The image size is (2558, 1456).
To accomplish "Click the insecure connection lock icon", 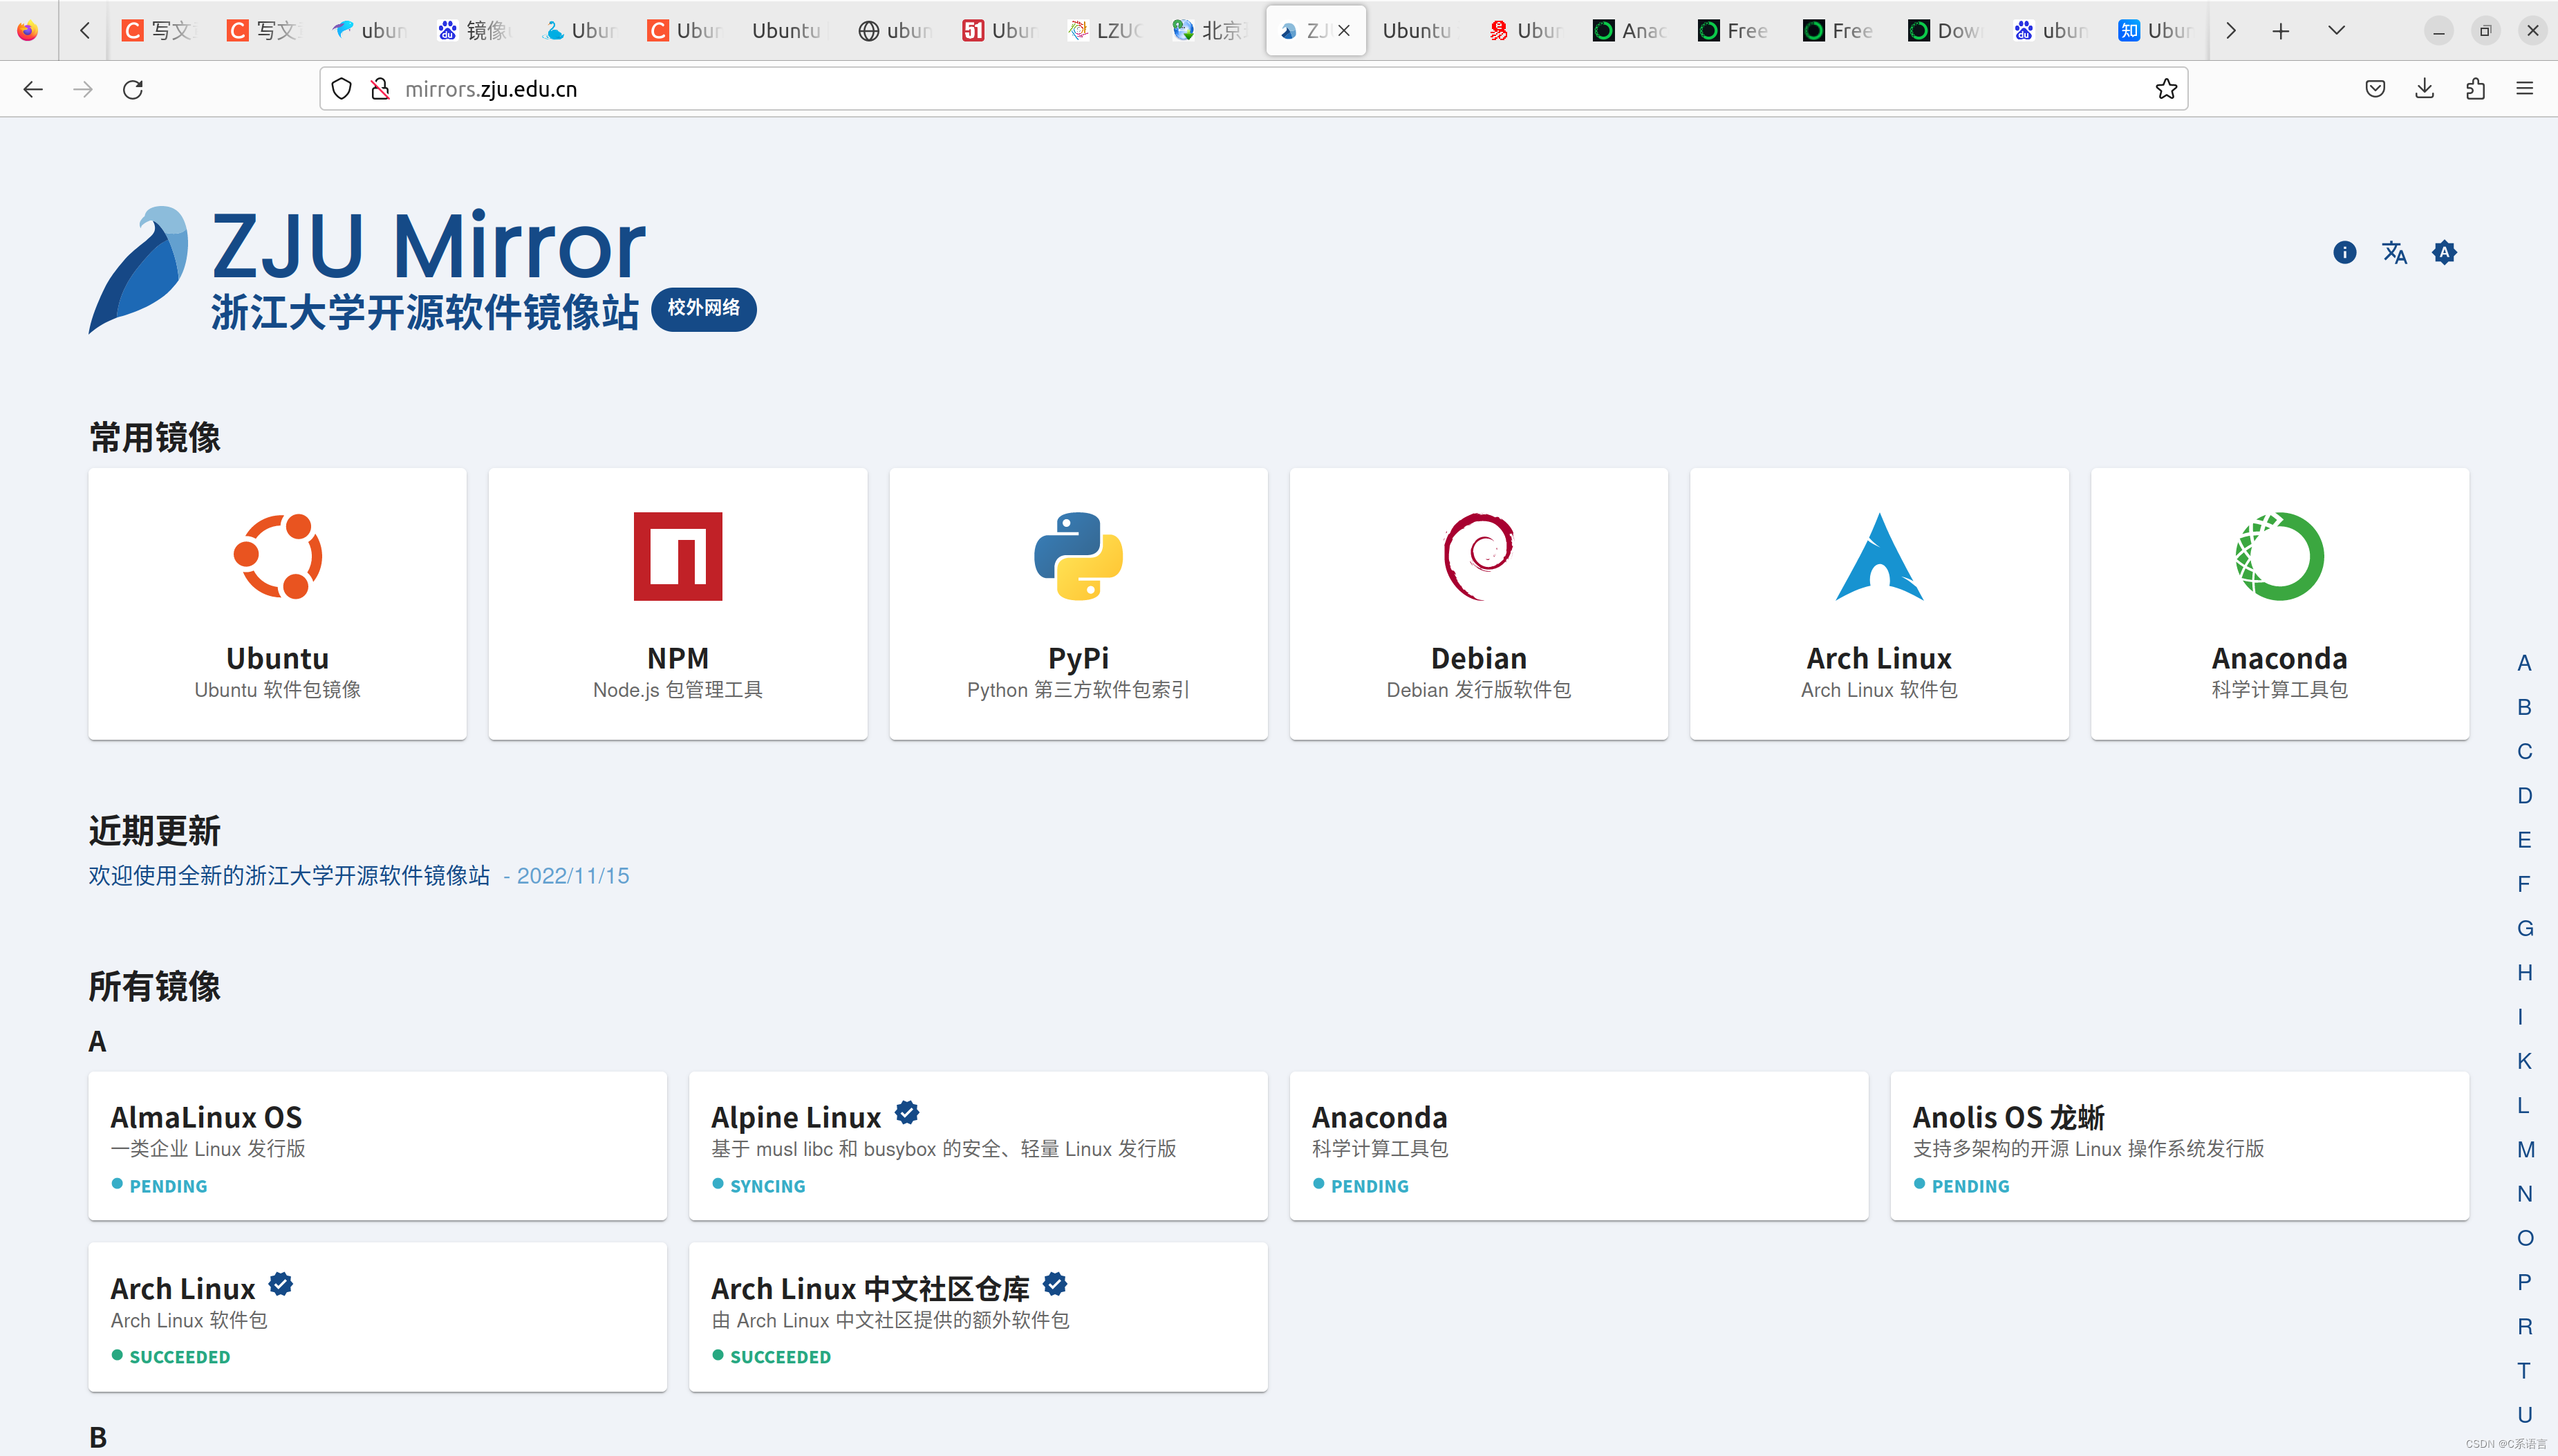I will 380,89.
